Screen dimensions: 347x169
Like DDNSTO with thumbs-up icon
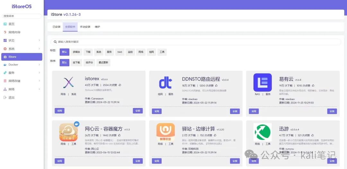[216, 86]
